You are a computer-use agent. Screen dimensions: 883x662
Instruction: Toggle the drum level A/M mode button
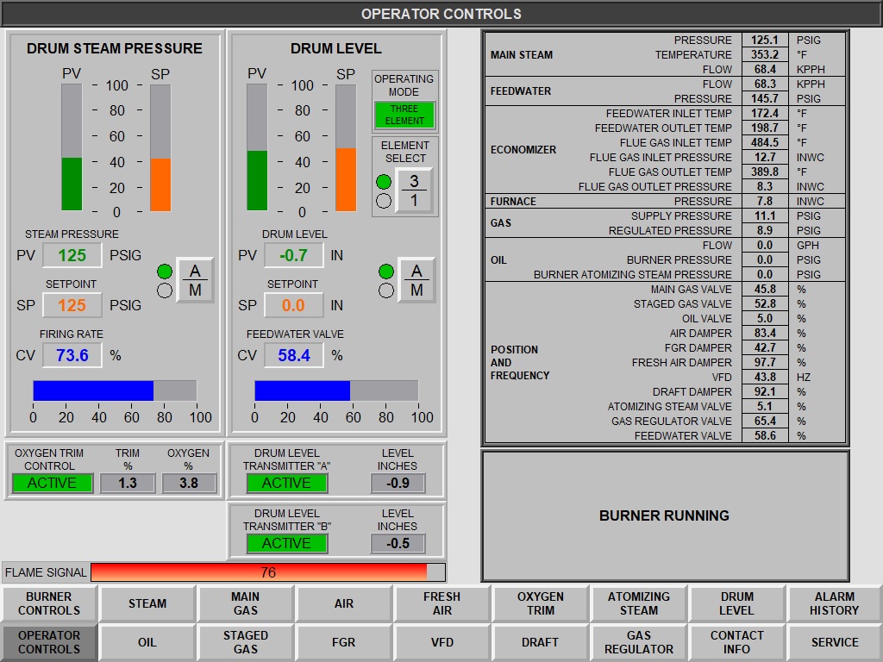[x=416, y=280]
